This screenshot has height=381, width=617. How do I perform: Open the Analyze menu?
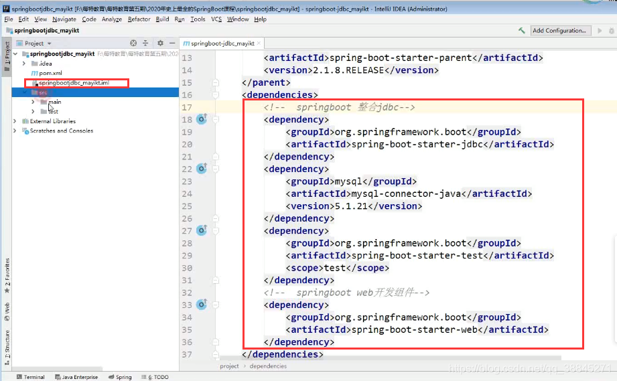point(112,19)
